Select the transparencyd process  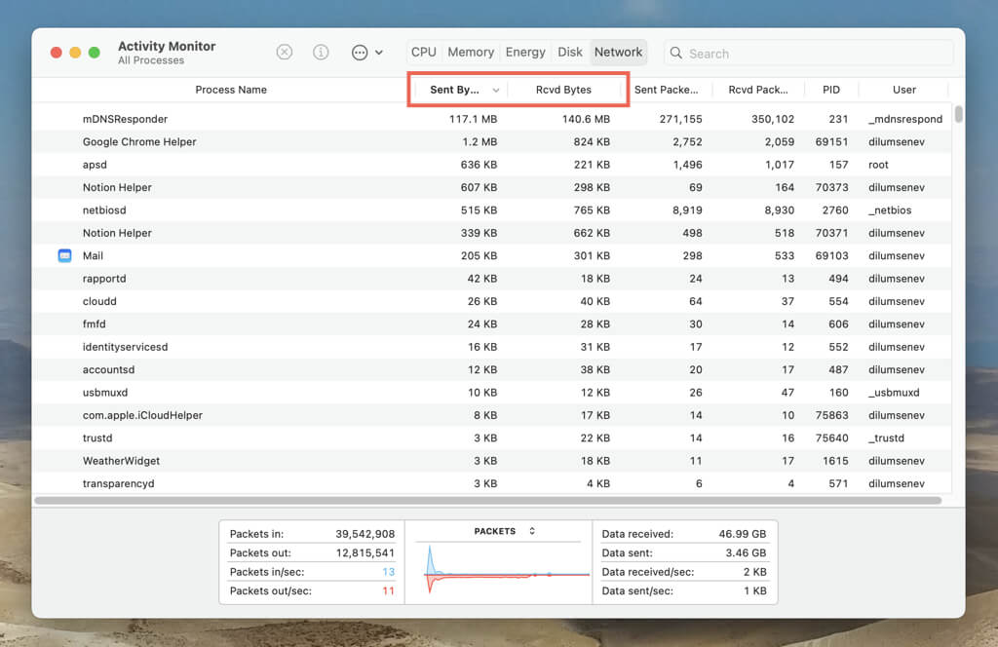(x=492, y=483)
